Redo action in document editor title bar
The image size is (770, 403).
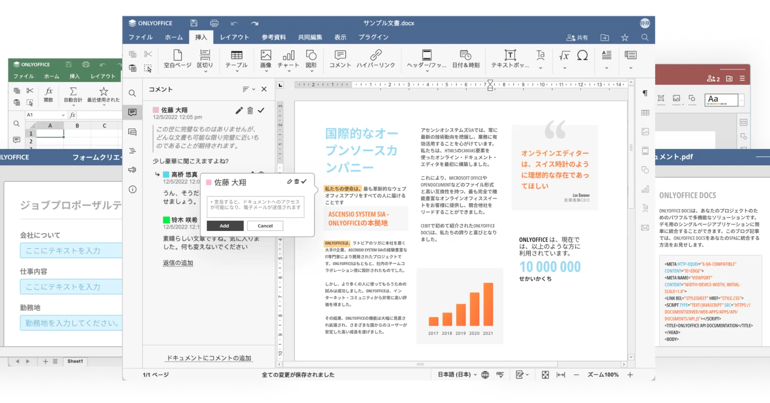pos(255,23)
